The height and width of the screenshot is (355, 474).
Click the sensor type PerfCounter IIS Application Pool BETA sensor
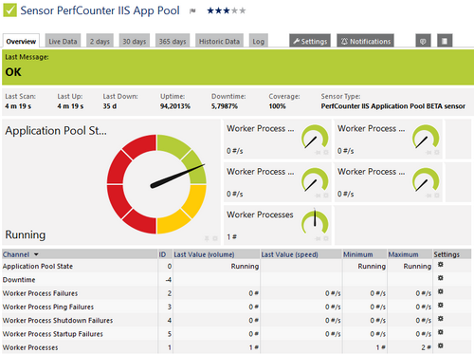pos(393,106)
